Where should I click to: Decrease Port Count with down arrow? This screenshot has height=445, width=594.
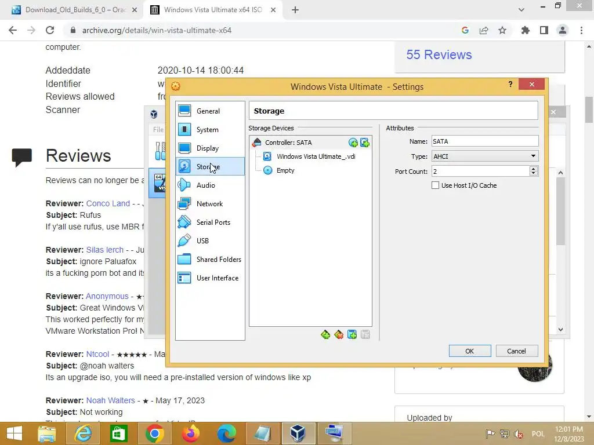coord(534,174)
